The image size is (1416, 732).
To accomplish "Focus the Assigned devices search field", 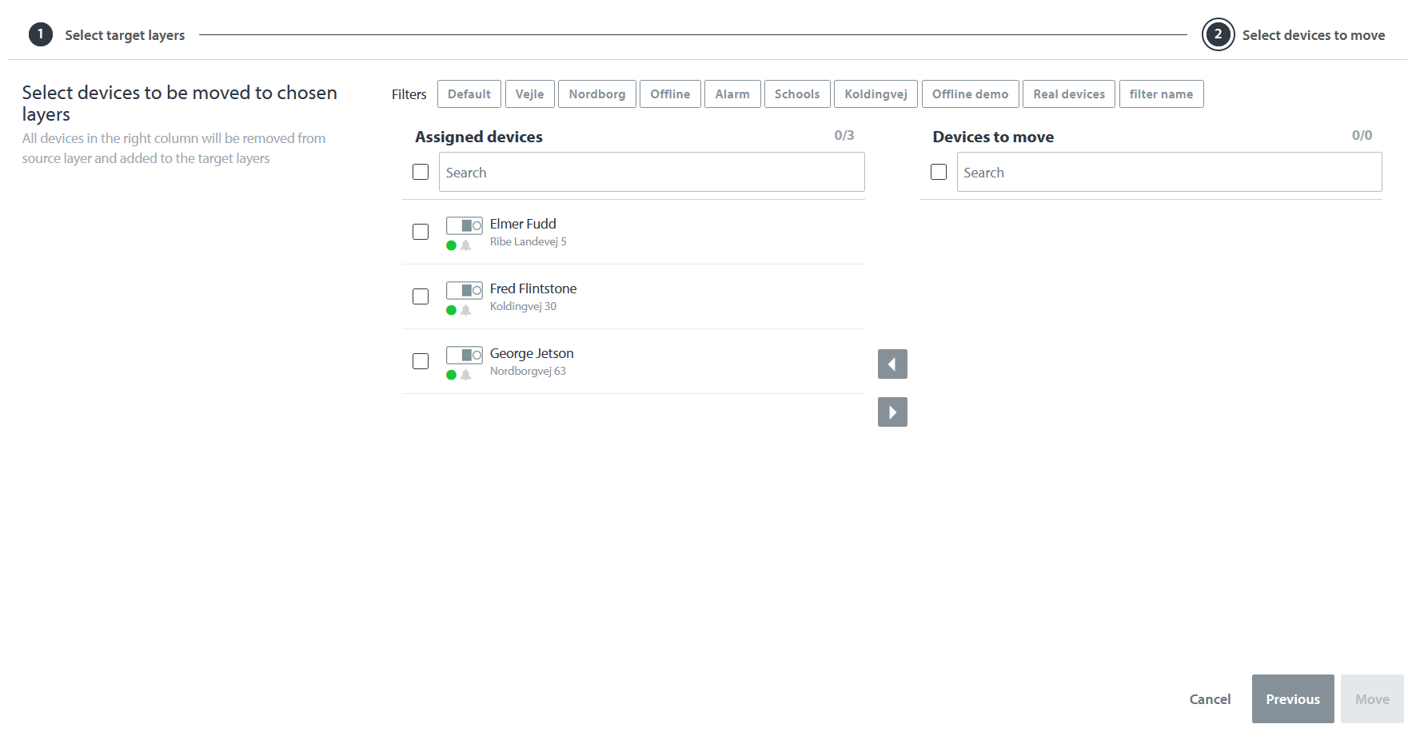I will point(651,173).
